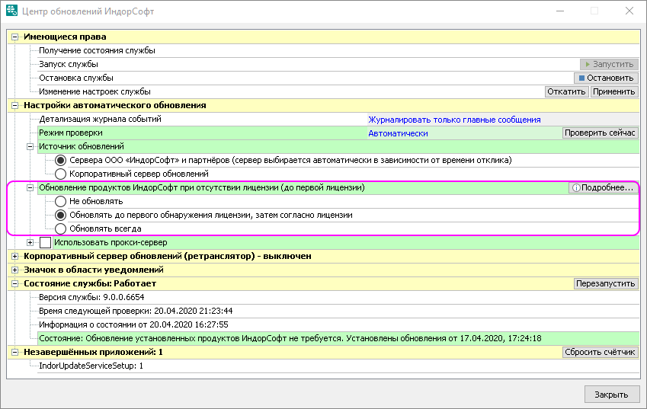Collapse Настройки автоматического обновления section

coord(14,106)
